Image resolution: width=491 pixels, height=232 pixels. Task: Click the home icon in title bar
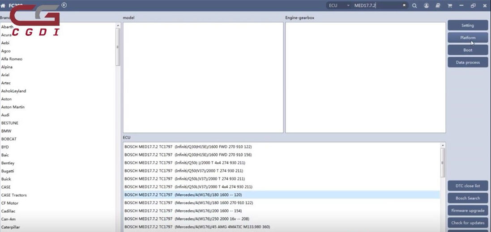pyautogui.click(x=3, y=6)
